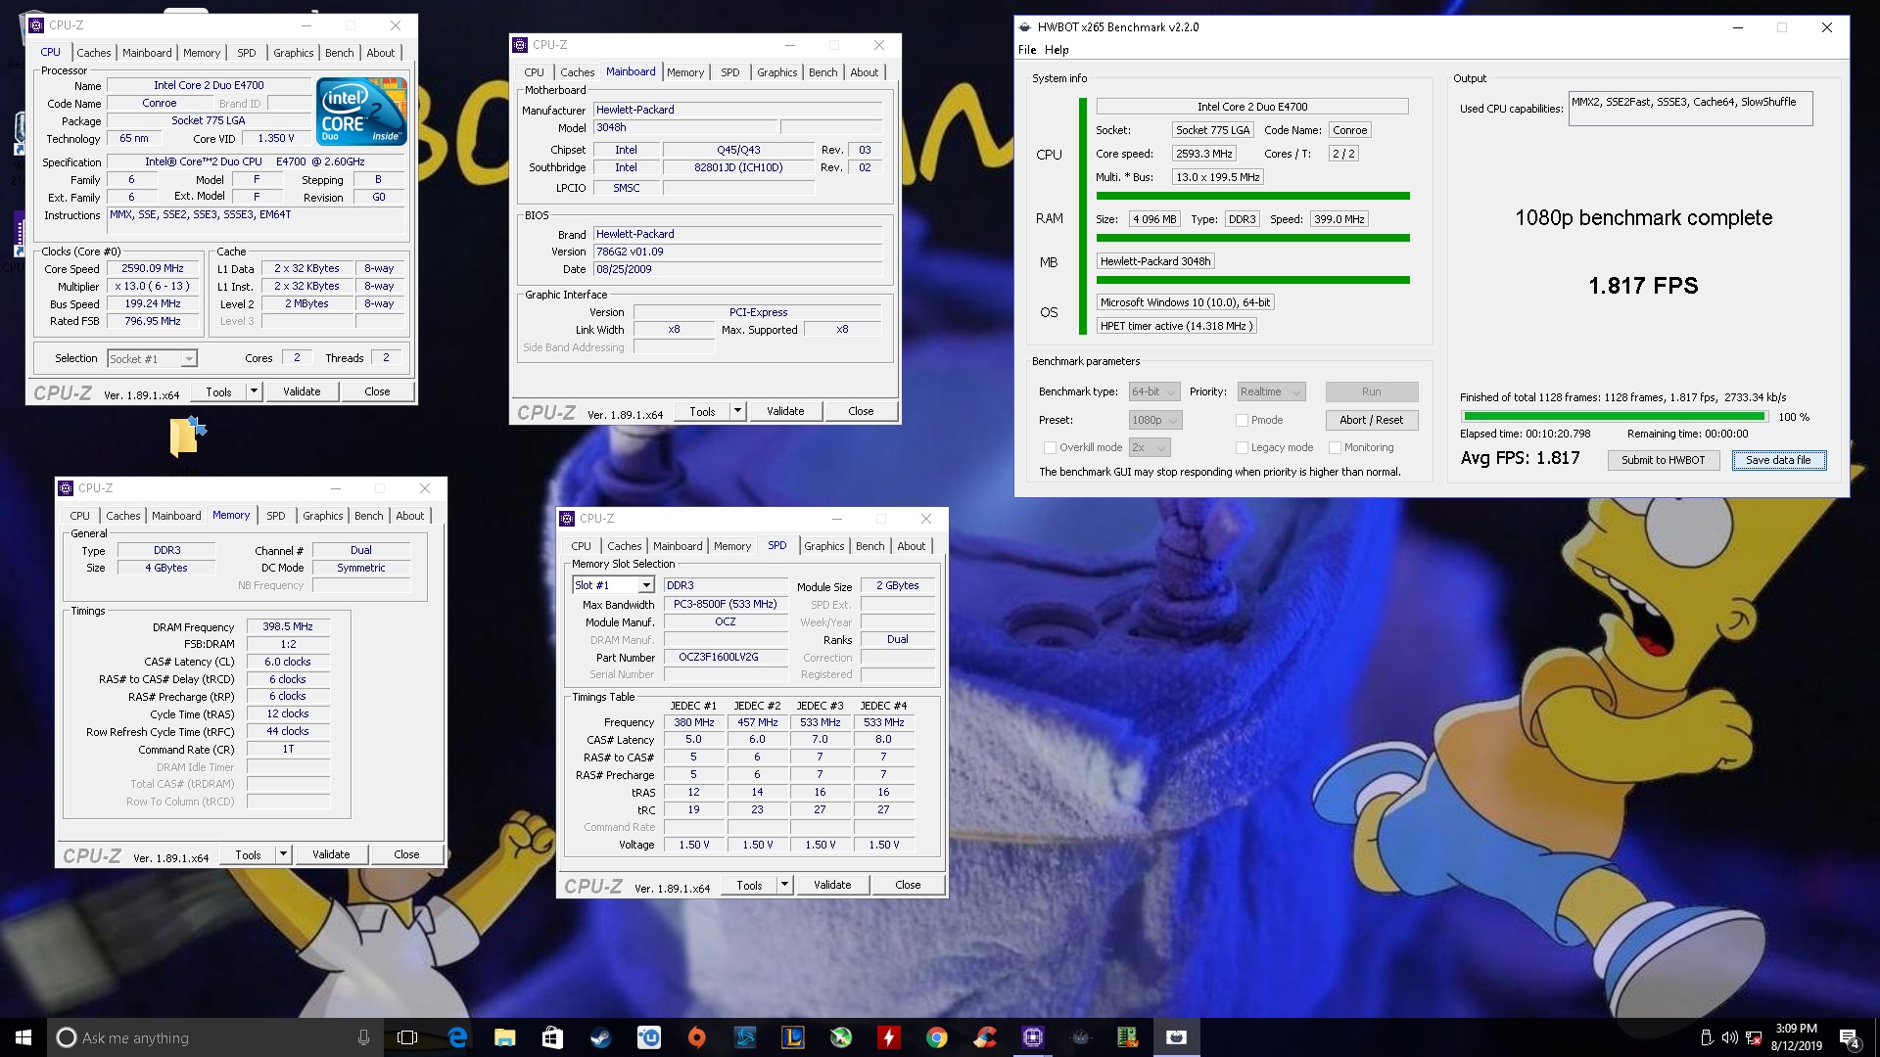Open Microsoft Store from the taskbar
Image resolution: width=1880 pixels, height=1057 pixels.
tap(552, 1037)
